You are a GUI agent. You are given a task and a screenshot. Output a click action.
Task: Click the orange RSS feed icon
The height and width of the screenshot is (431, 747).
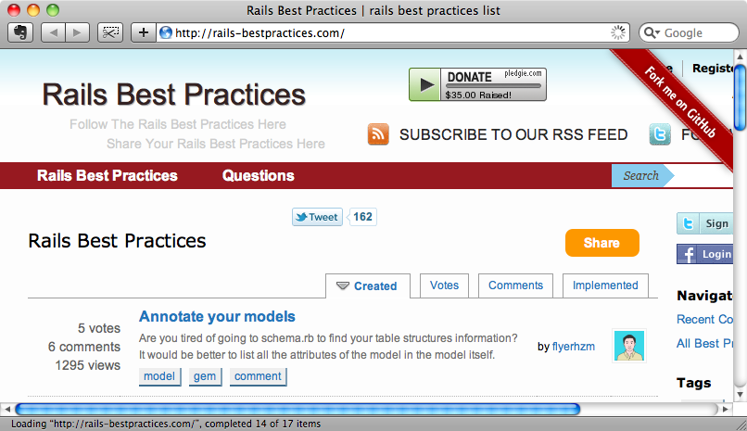[x=378, y=134]
